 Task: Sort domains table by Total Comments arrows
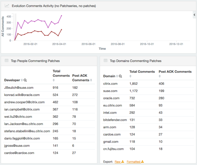pos(131,76)
